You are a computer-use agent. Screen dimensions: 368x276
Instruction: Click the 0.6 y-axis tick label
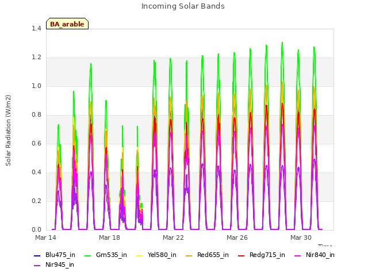36,144
